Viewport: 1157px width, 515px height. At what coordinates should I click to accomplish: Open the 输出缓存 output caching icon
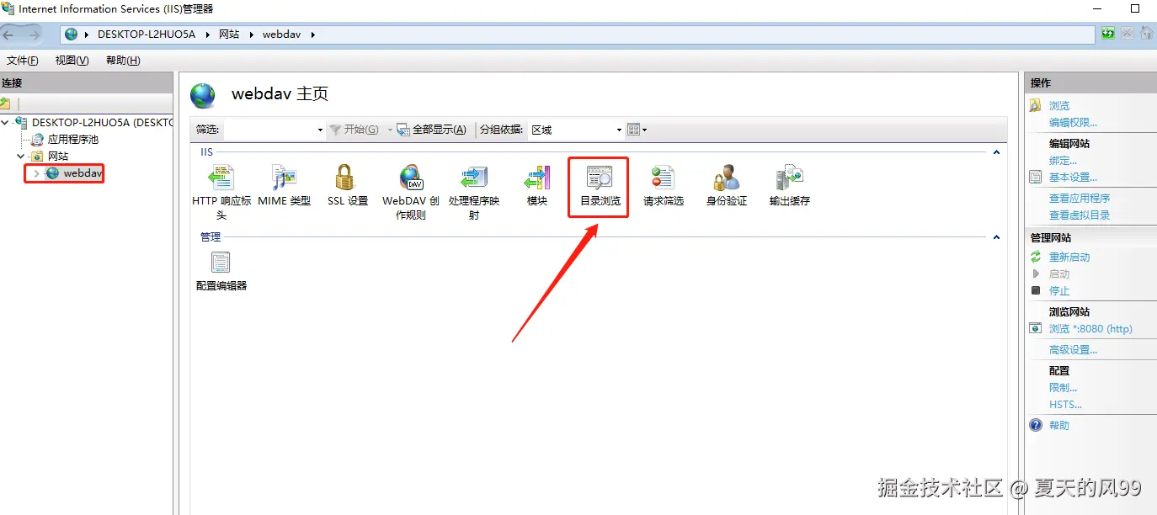tap(790, 186)
